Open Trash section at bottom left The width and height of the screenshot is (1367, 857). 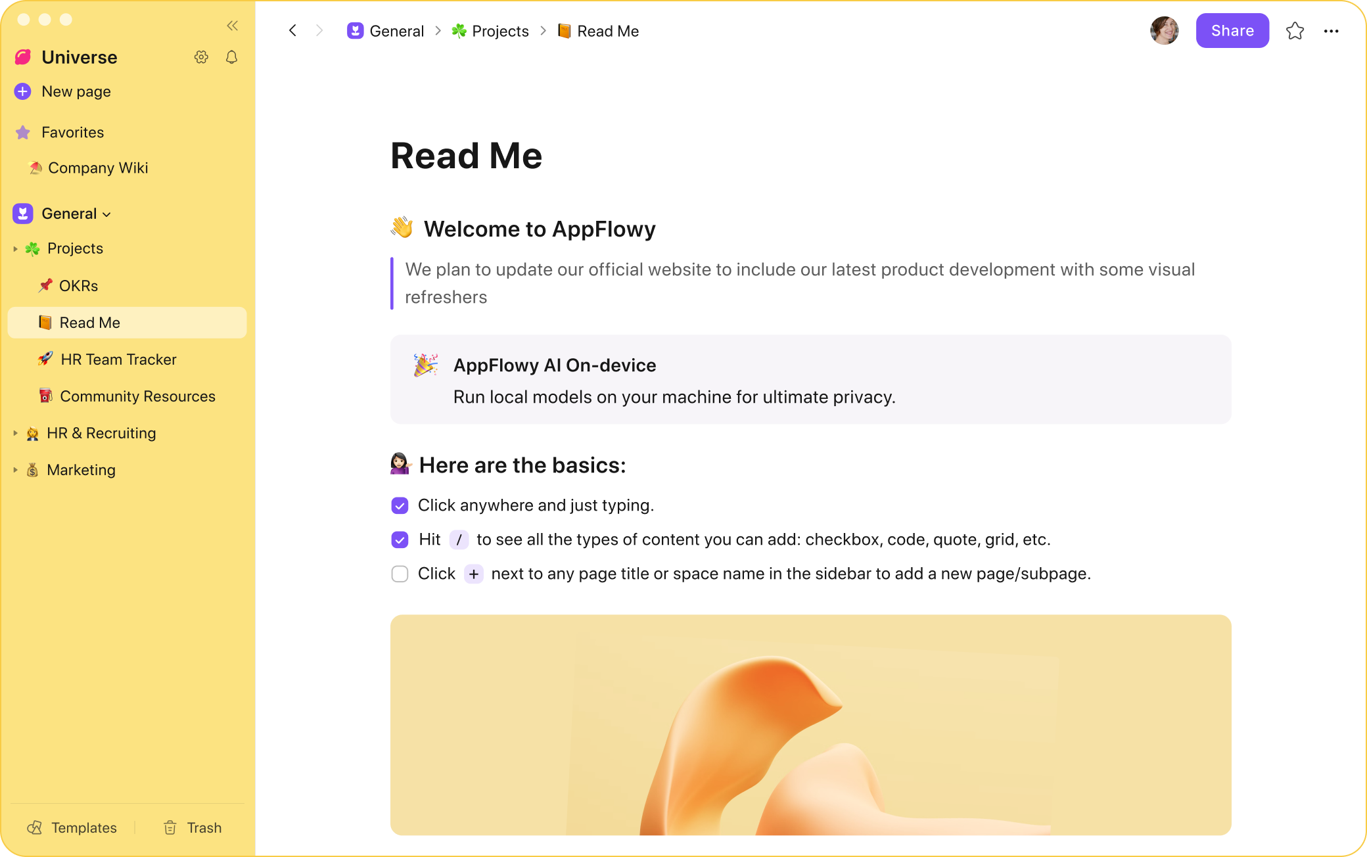tap(193, 827)
